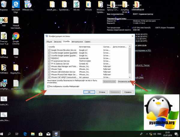This screenshot has width=180, height=137.
Task: Show hidden tray icons chevron
Action: (x=147, y=134)
